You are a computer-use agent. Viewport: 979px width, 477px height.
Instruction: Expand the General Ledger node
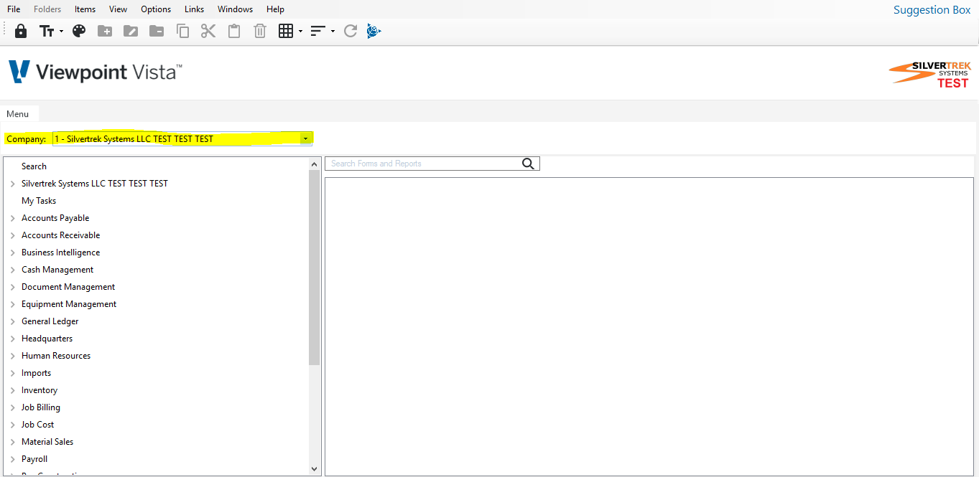[13, 321]
